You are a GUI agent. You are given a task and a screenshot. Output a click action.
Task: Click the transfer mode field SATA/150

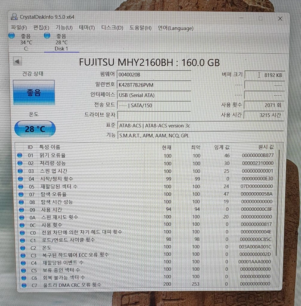point(154,105)
